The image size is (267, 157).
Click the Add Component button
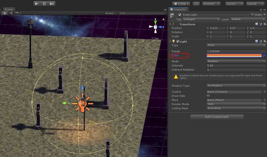(217, 117)
